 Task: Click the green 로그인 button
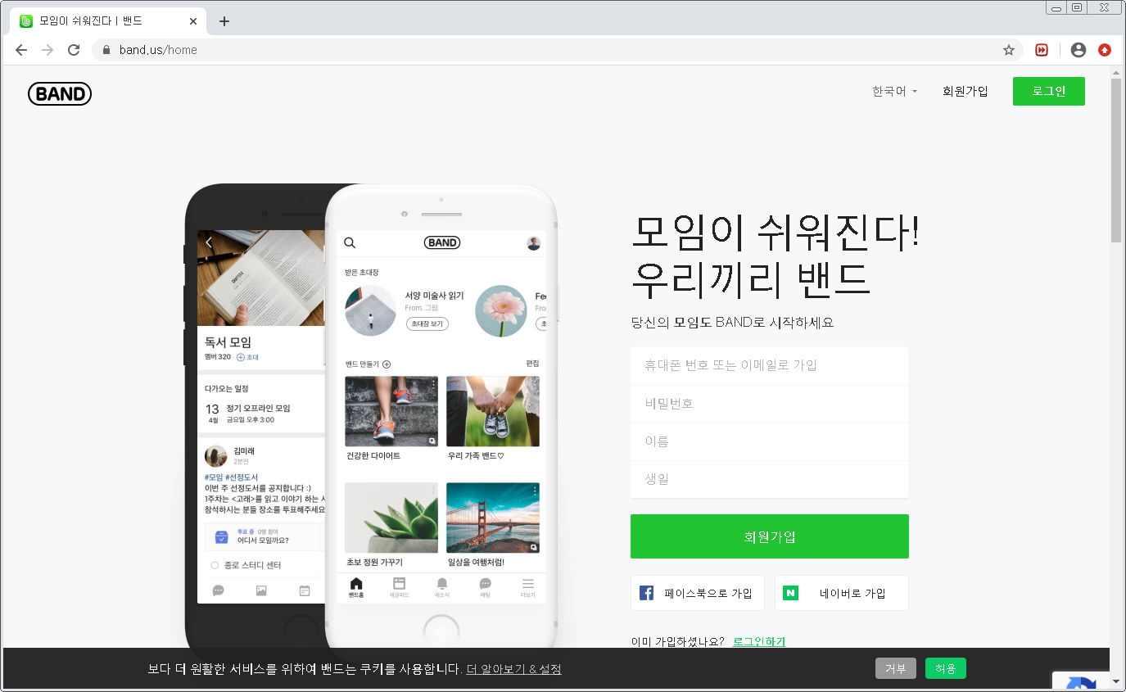coord(1049,92)
